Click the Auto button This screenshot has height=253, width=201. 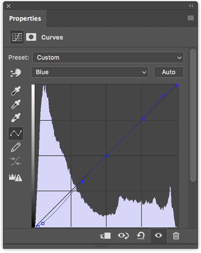(x=169, y=72)
